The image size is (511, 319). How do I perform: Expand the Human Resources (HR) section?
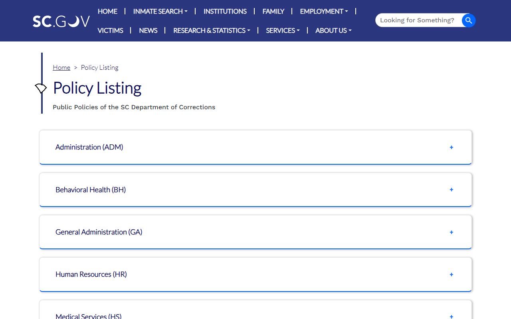pos(255,274)
